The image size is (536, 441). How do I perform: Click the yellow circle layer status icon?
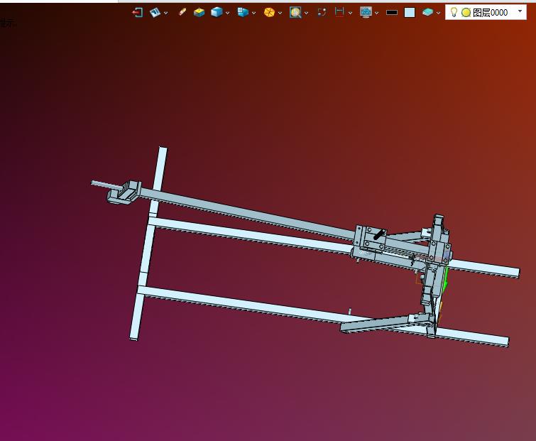pos(466,13)
